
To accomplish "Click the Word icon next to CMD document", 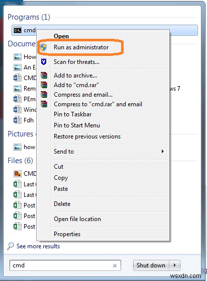I will (18, 78).
